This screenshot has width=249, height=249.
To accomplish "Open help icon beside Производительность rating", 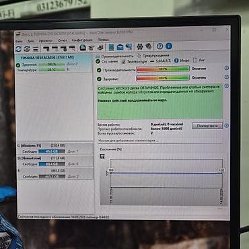I will (x=227, y=68).
